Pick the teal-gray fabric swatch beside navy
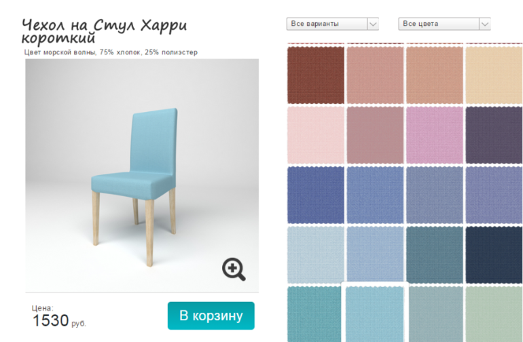Image resolution: width=523 pixels, height=342 pixels. 435,255
